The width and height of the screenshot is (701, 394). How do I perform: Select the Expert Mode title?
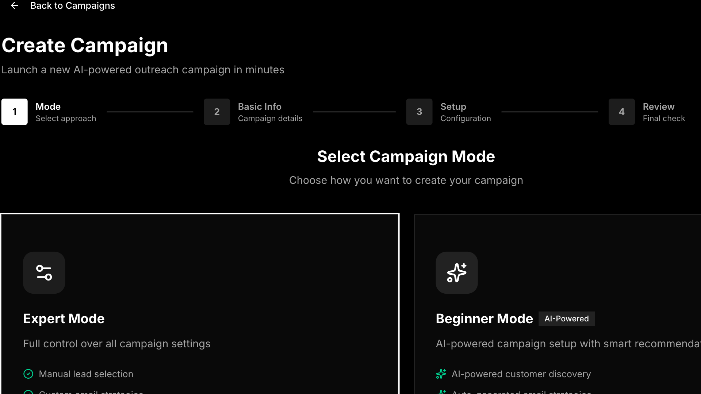[64, 319]
